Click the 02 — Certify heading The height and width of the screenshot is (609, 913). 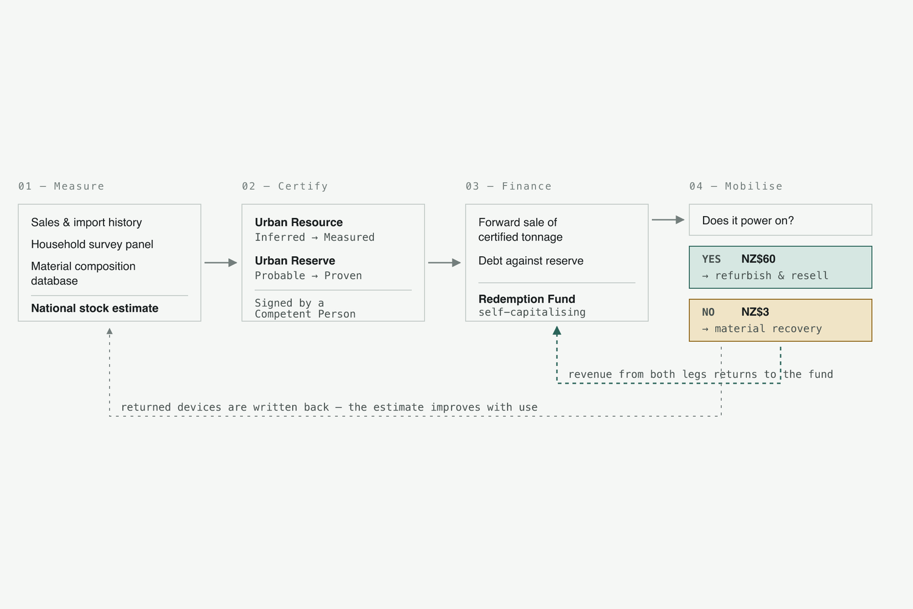285,186
